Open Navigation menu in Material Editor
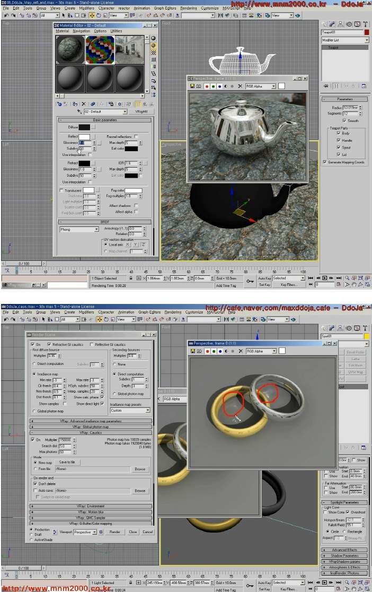 pos(82,31)
